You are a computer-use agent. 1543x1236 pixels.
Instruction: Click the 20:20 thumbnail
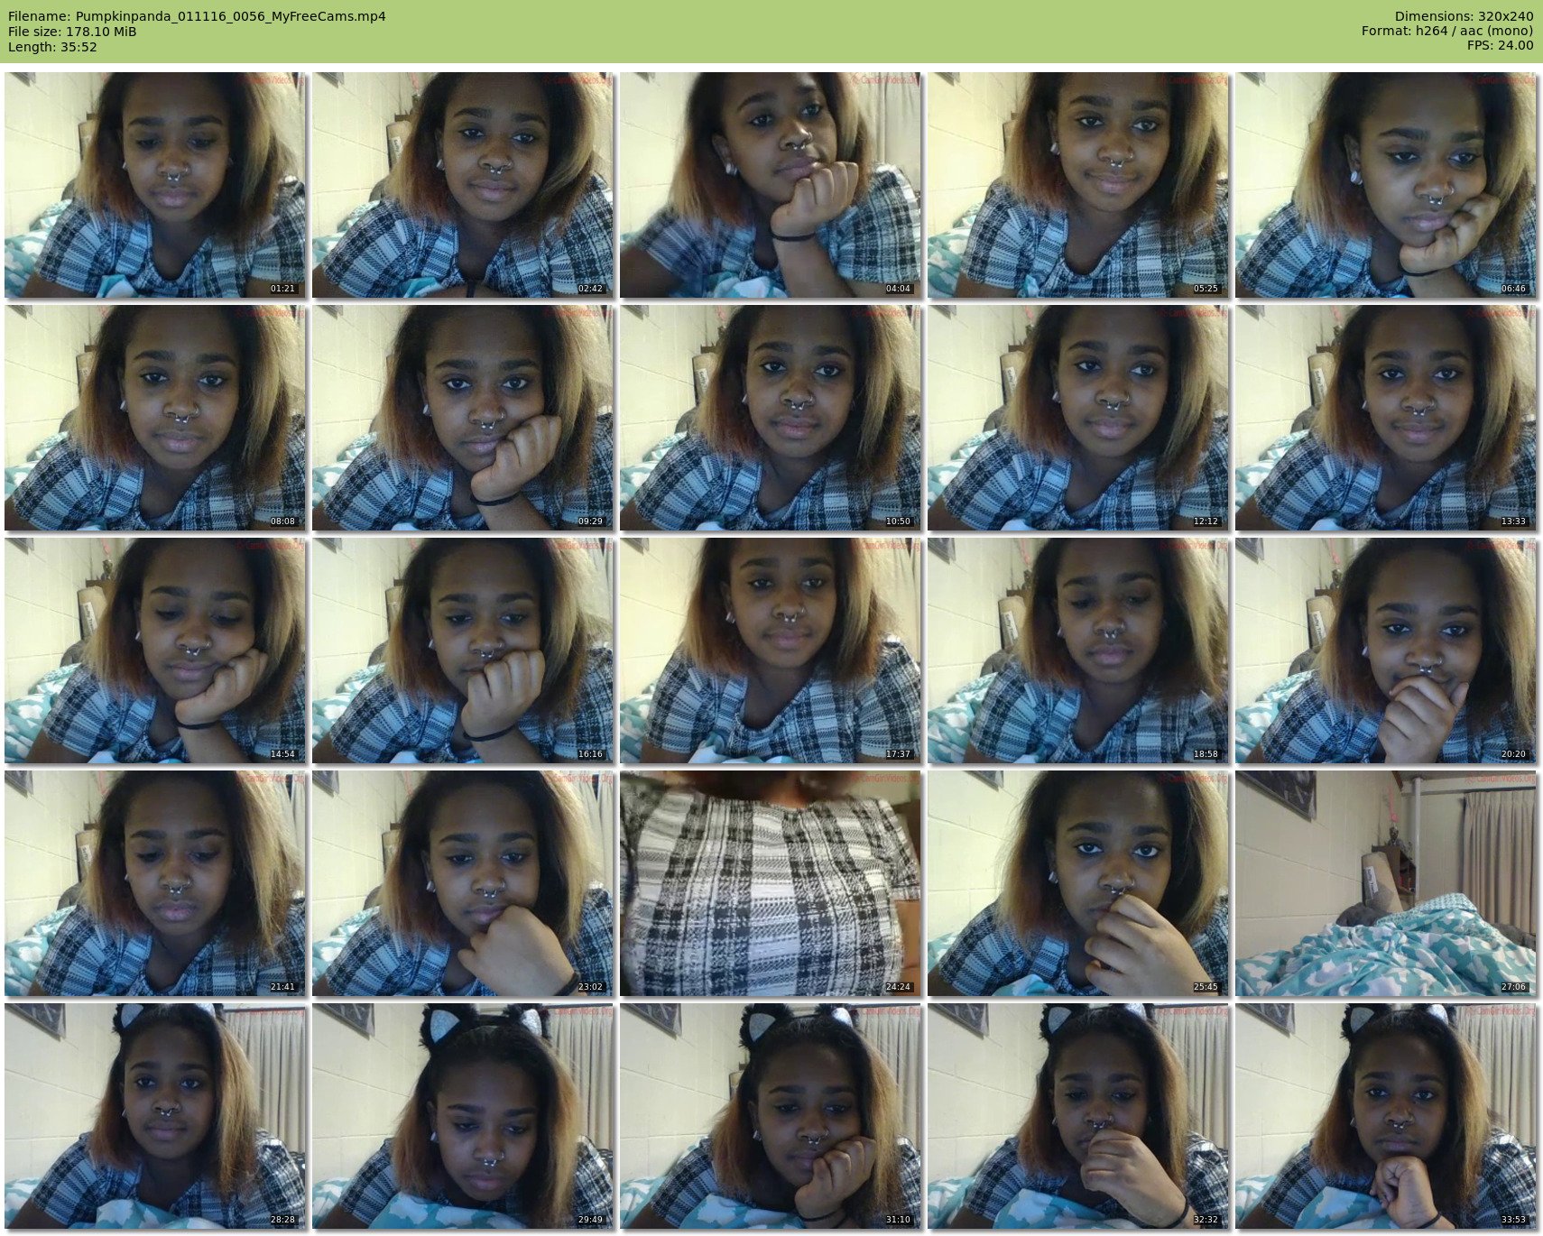click(x=1386, y=650)
